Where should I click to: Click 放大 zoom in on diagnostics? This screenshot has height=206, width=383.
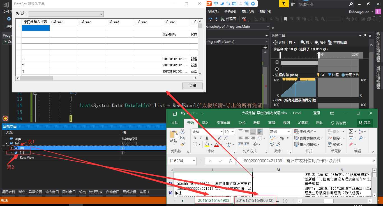[x=306, y=42]
